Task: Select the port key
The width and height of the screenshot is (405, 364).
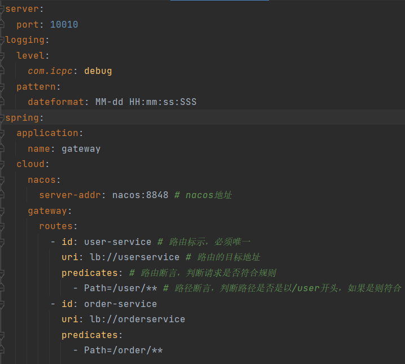Action: pos(28,24)
